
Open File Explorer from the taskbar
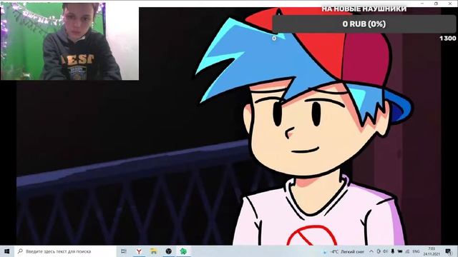click(154, 251)
